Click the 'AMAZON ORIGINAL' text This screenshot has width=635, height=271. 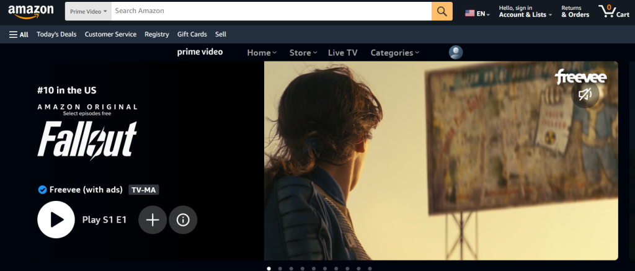click(87, 107)
